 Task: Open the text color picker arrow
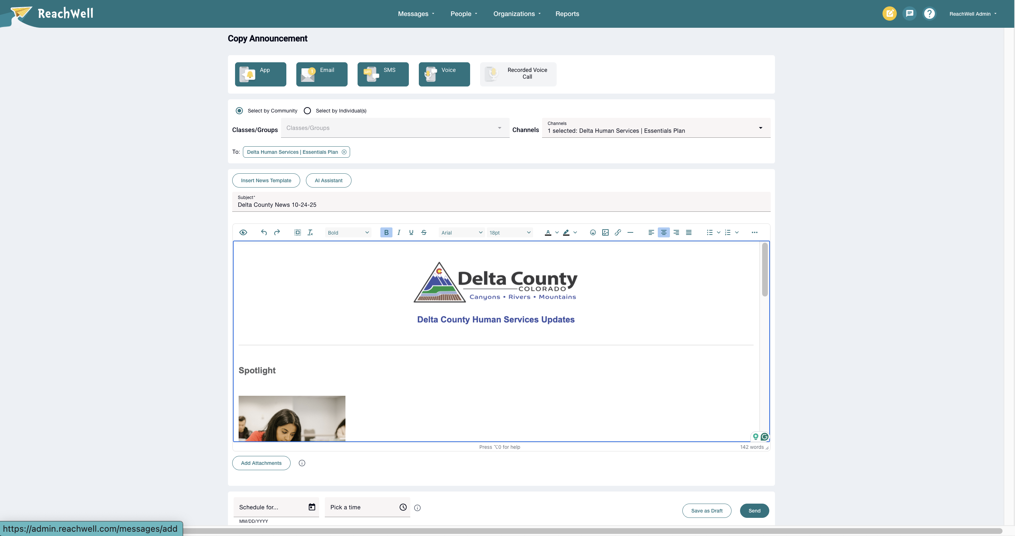(x=557, y=232)
